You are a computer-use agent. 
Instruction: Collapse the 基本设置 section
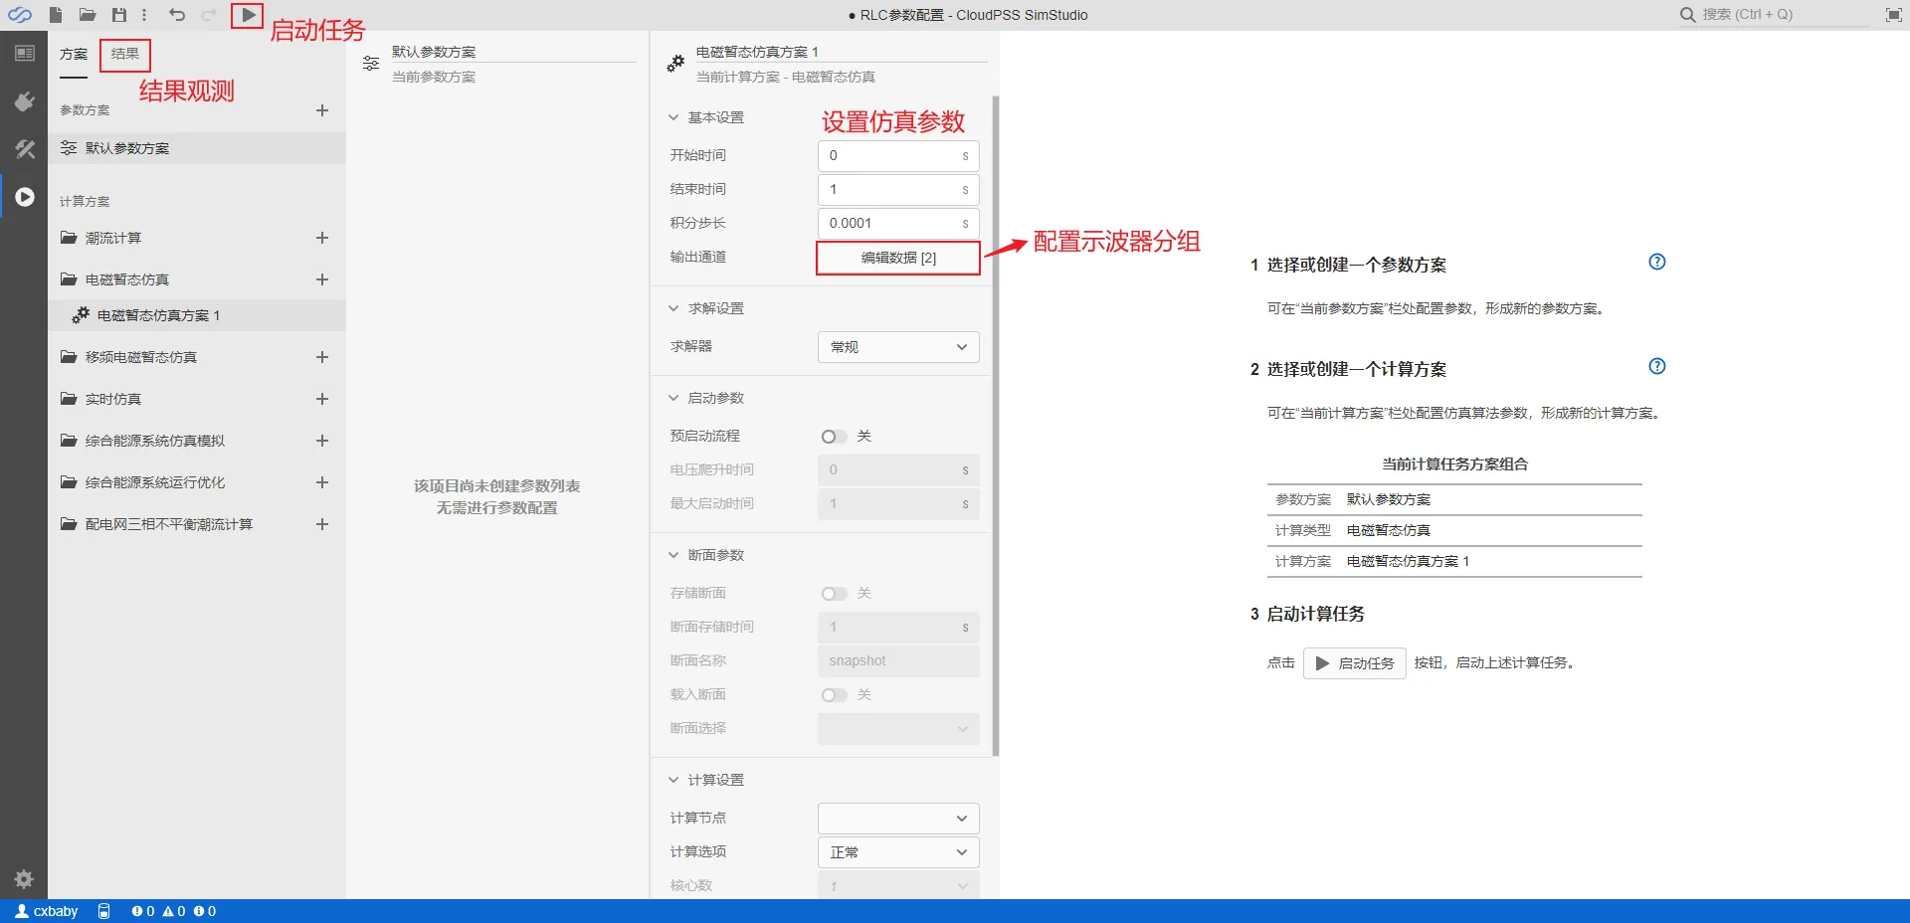[673, 117]
